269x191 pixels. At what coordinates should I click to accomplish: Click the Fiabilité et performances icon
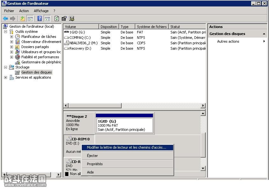click(18, 57)
